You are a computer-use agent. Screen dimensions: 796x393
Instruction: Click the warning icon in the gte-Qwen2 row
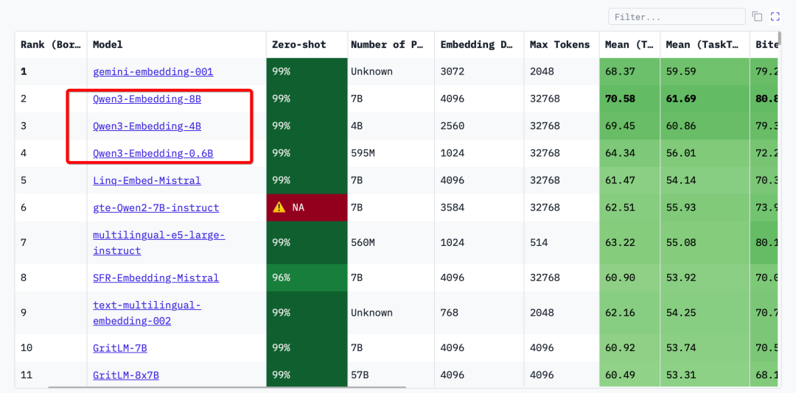point(279,208)
